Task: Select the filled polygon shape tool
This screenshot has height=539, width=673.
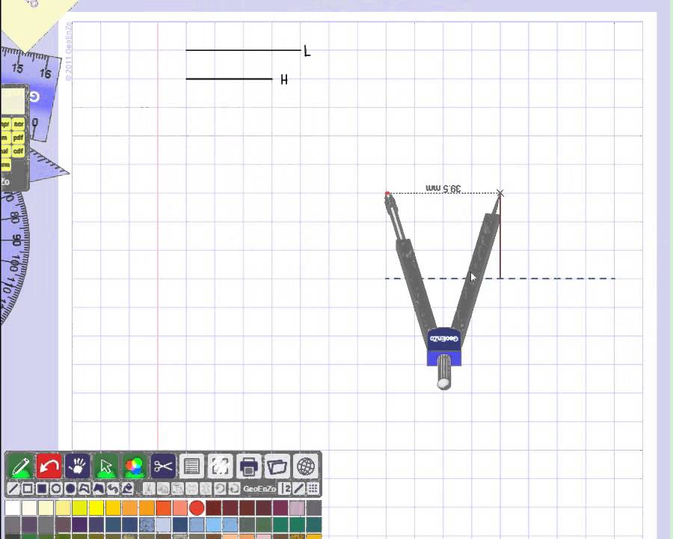Action: click(x=98, y=489)
